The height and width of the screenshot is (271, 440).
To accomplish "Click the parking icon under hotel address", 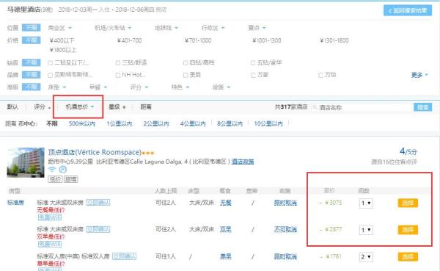I will pos(63,170).
